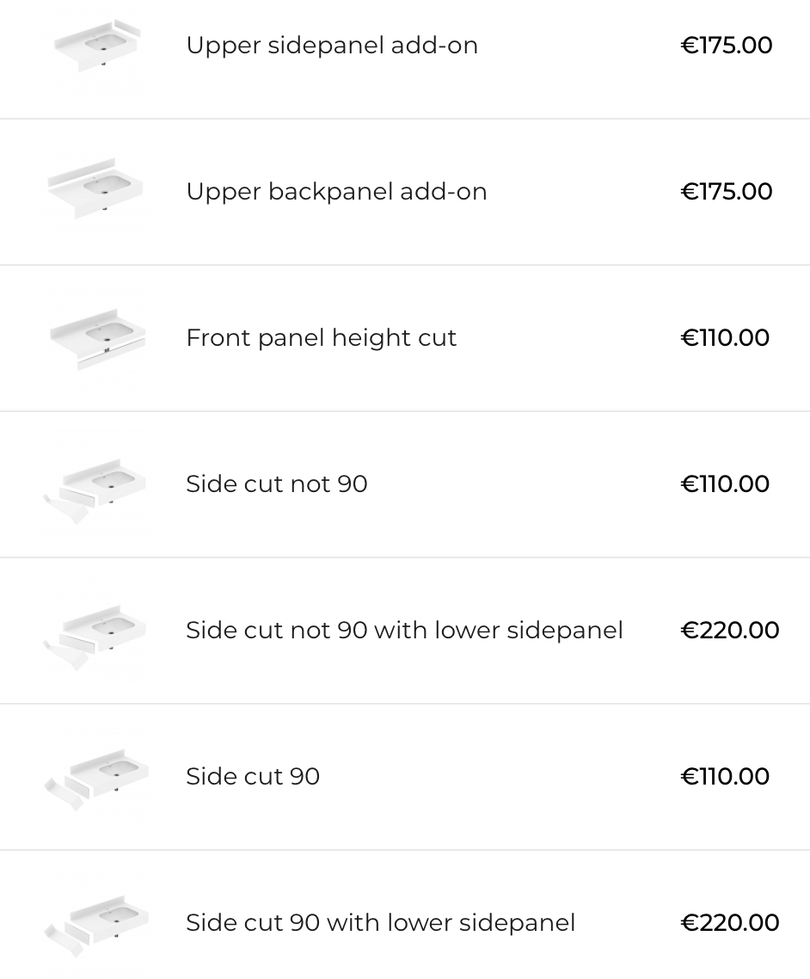This screenshot has width=810, height=979.
Task: Choose the Upper sidepanel add-on label
Action: [x=332, y=46]
